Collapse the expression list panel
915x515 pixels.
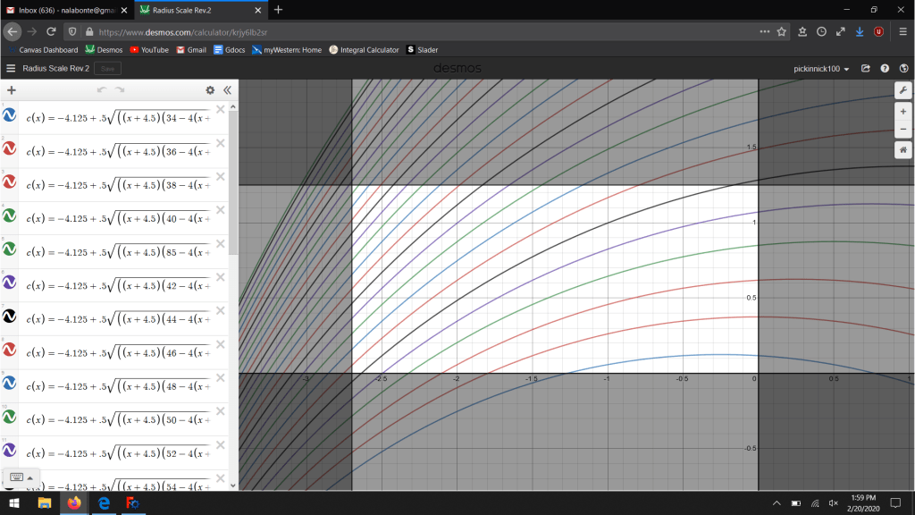coord(227,90)
